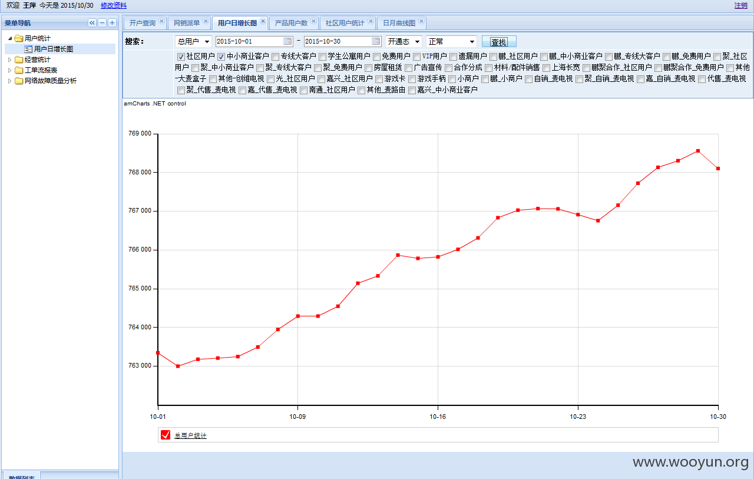Click the 查找 search button

(x=499, y=42)
